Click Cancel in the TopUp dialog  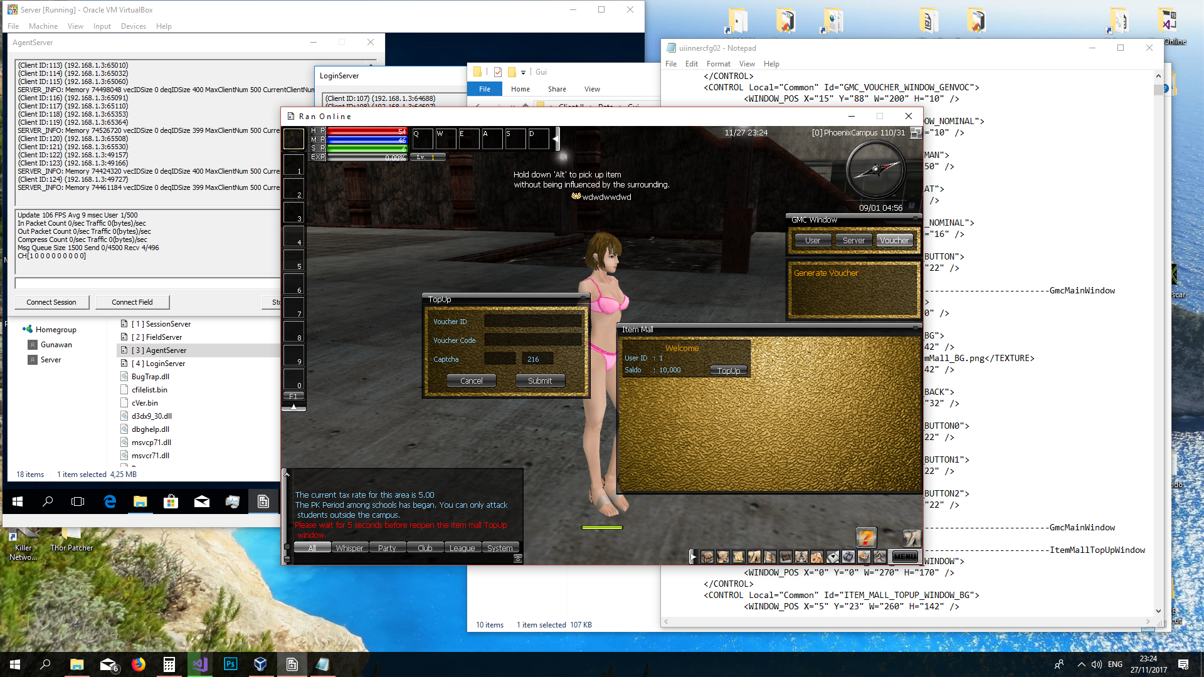point(472,380)
